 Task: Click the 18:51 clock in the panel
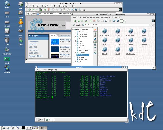tap(43, 128)
